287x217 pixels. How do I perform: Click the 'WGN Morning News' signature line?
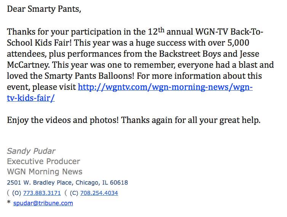pyautogui.click(x=45, y=172)
